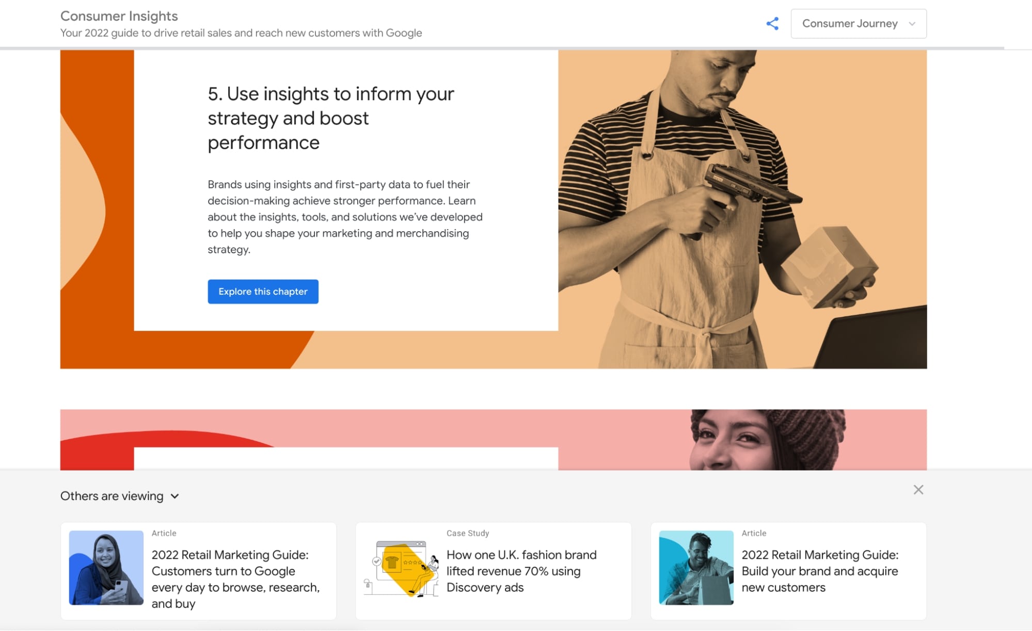Screen dimensions: 1032x631
Task: Click the Explore this chapter button
Action: (x=263, y=292)
